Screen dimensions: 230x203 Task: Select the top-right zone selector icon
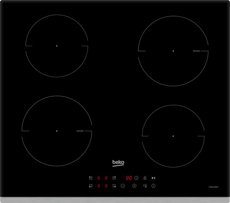click(x=114, y=178)
